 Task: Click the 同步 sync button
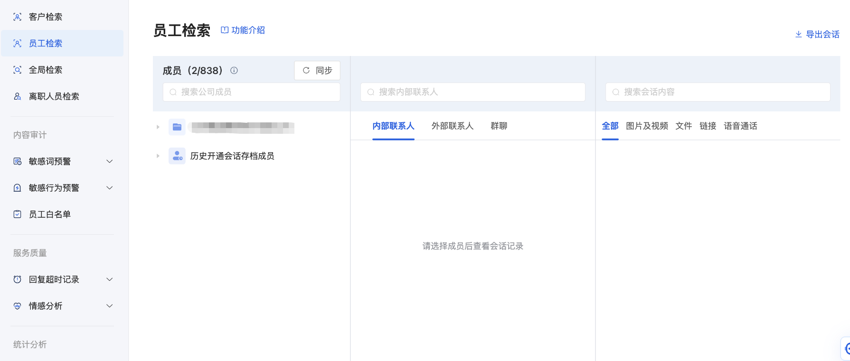point(317,70)
